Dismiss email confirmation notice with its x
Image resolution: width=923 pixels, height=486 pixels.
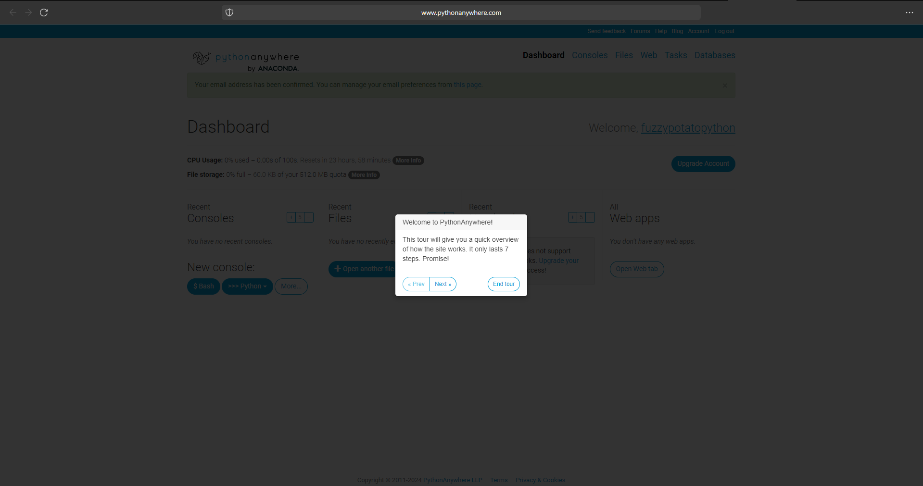[725, 85]
